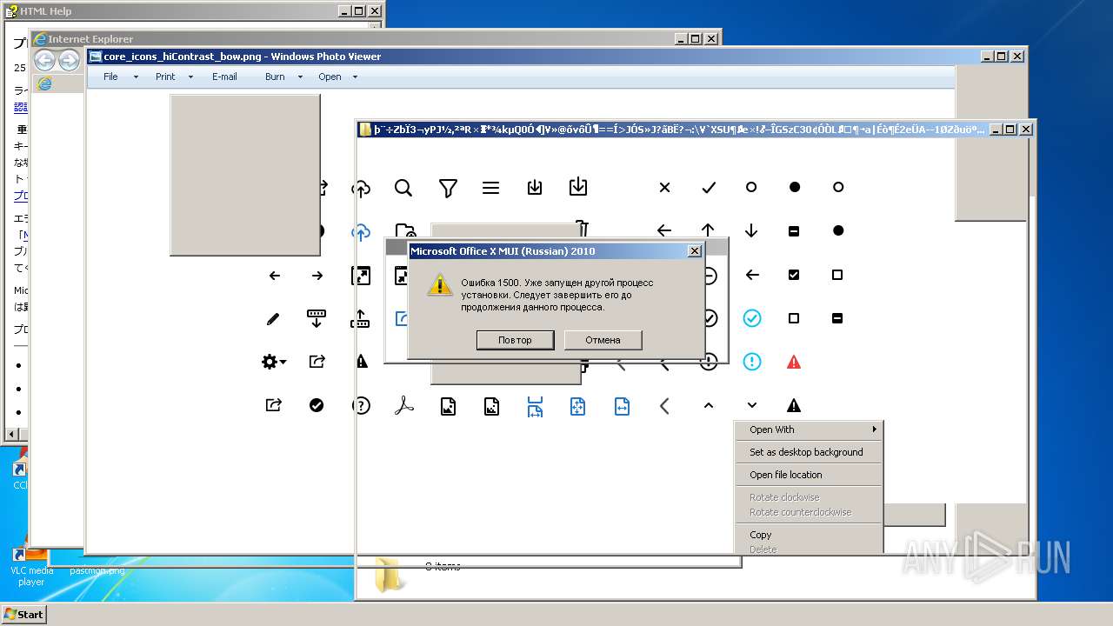Click the Adobe Acrobat logo icon
The height and width of the screenshot is (626, 1113).
[x=404, y=406]
